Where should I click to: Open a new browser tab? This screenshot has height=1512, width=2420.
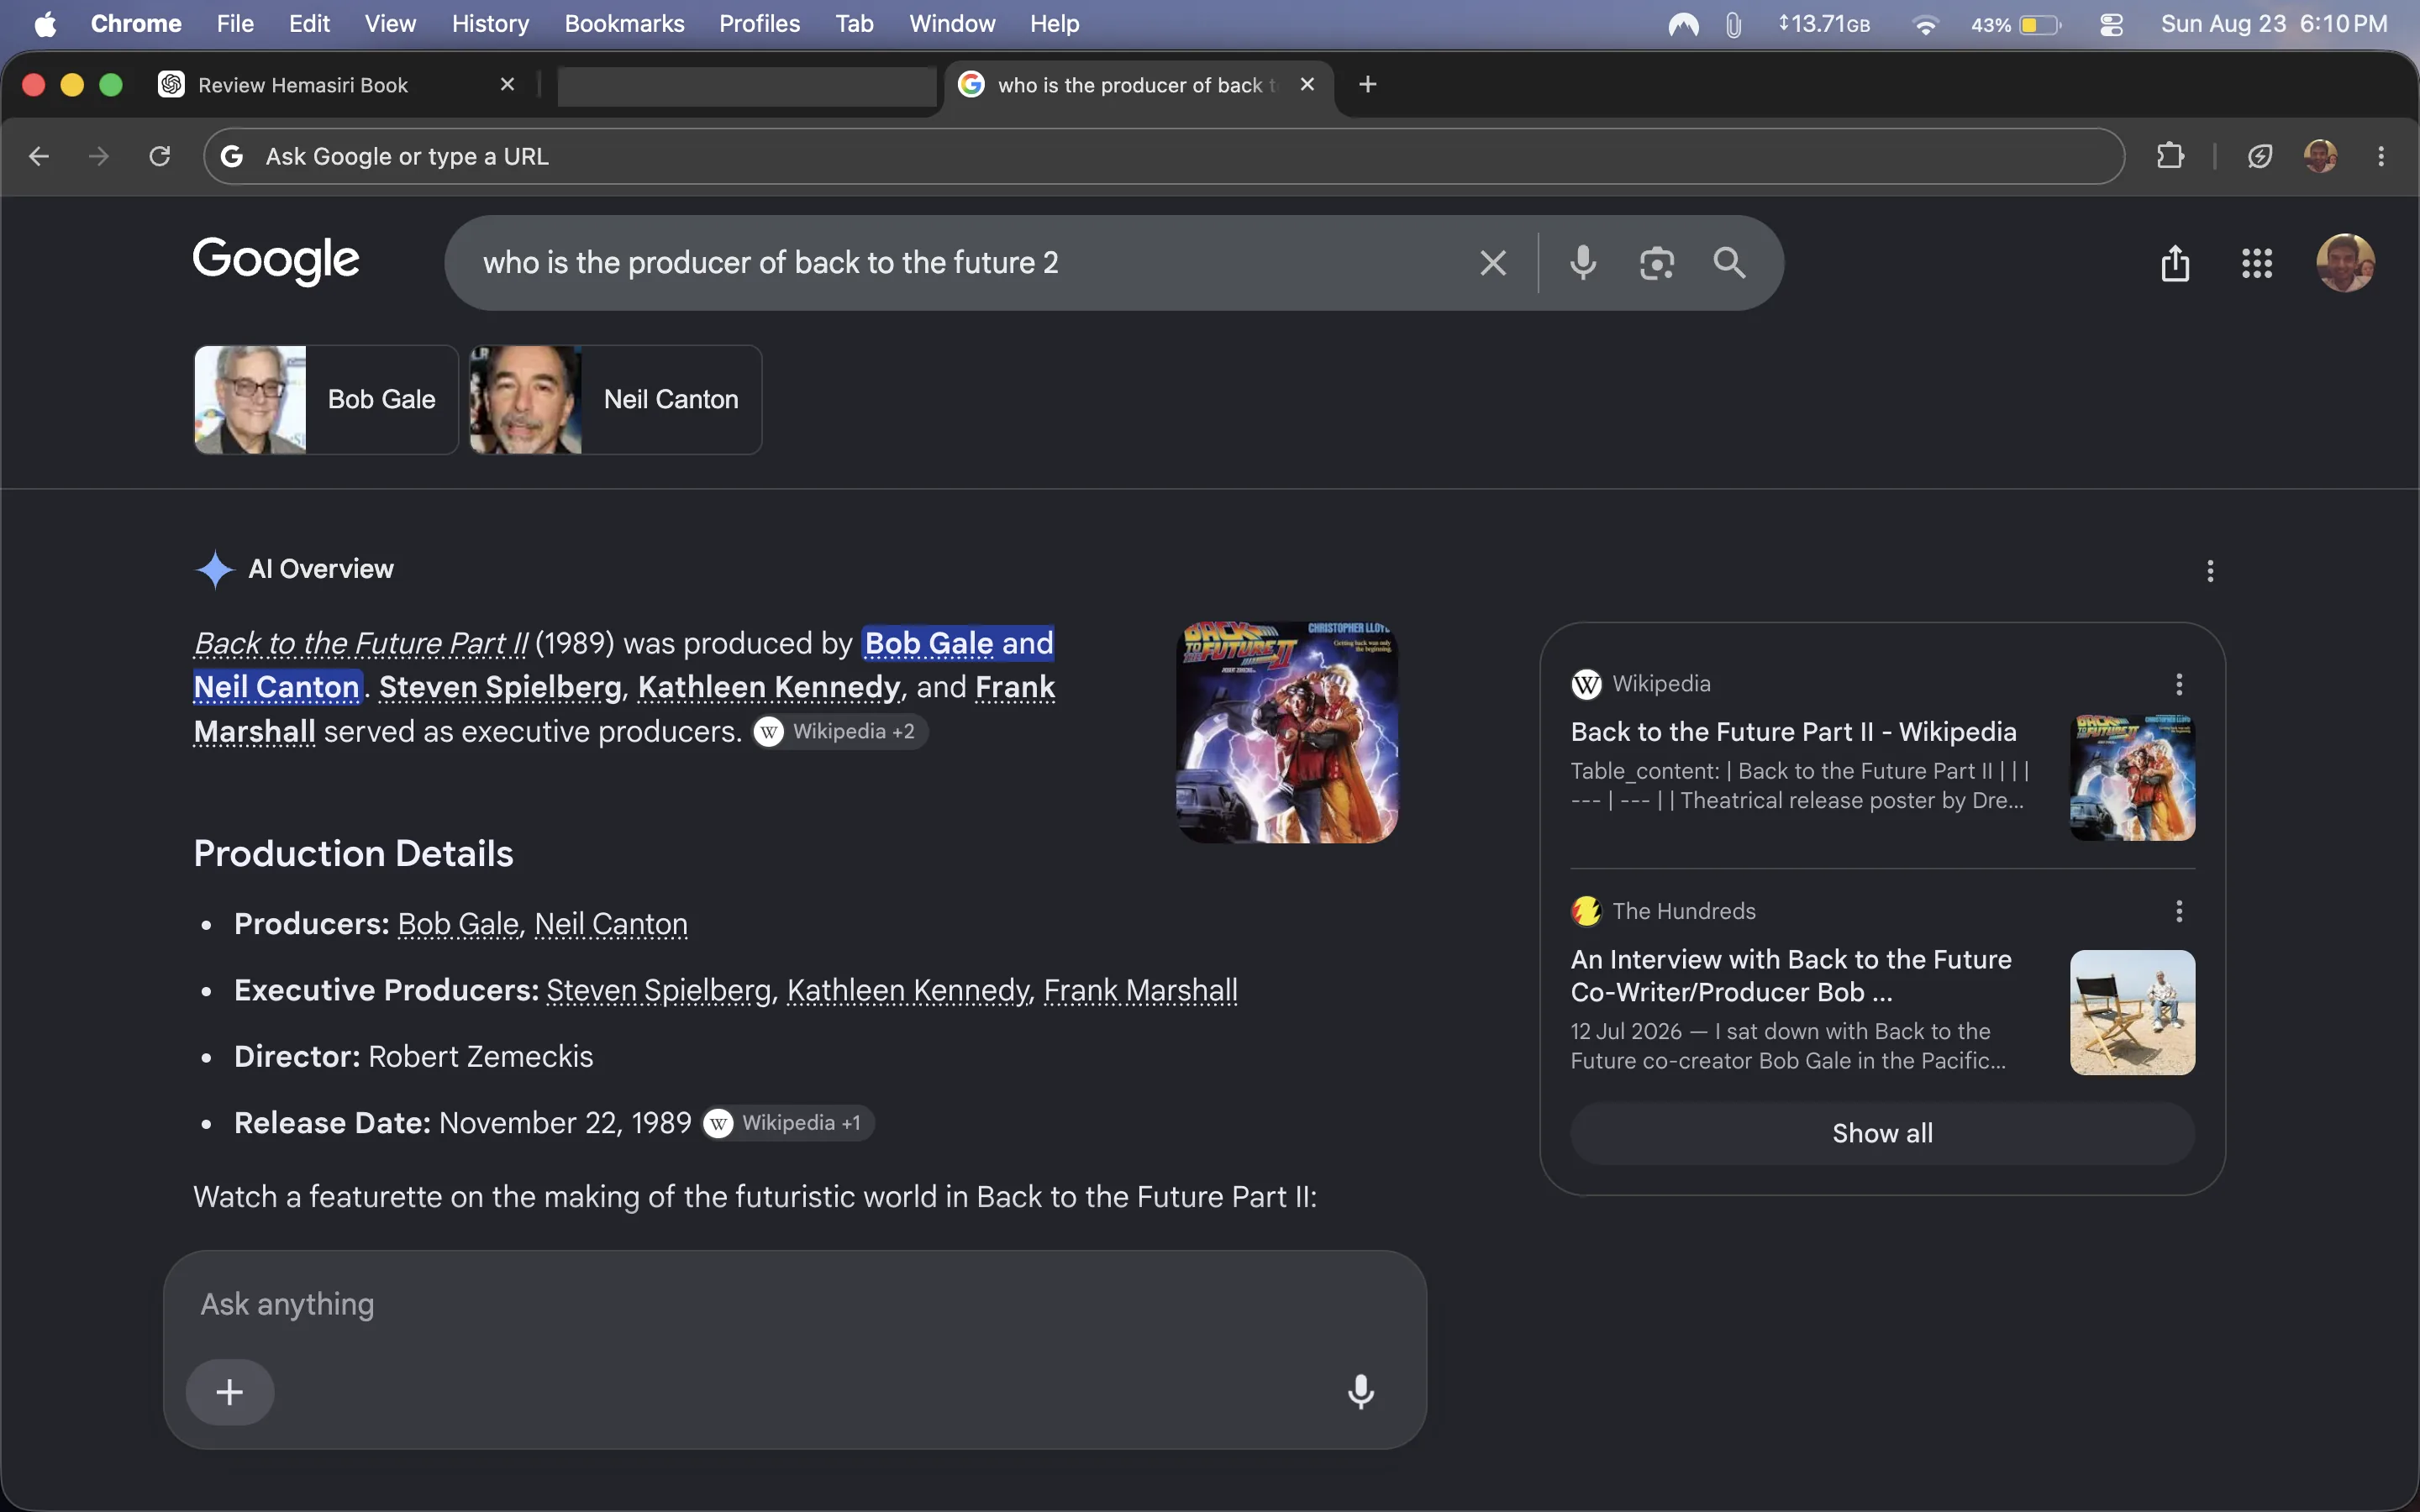pyautogui.click(x=1368, y=85)
